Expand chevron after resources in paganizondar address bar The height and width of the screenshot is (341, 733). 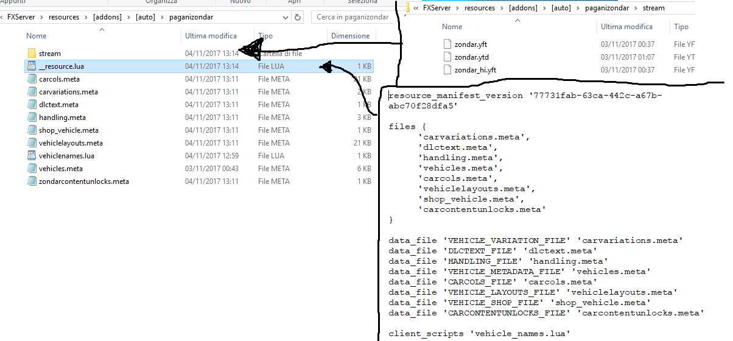point(85,17)
